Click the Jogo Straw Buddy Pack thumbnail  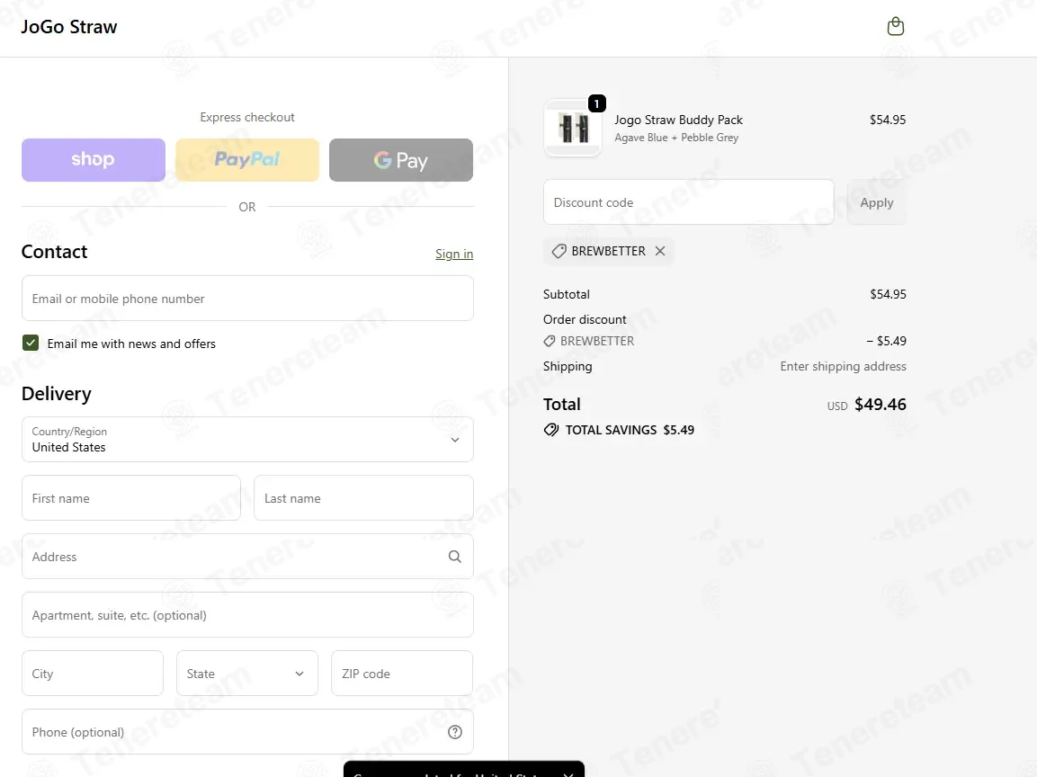coord(573,129)
